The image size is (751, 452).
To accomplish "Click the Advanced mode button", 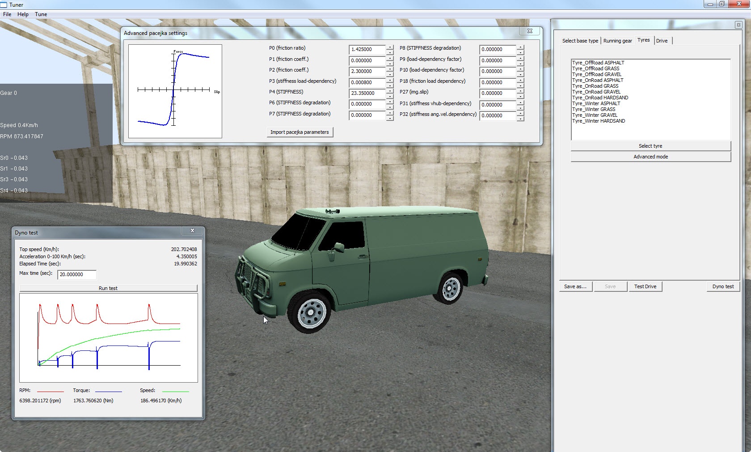I will 650,157.
